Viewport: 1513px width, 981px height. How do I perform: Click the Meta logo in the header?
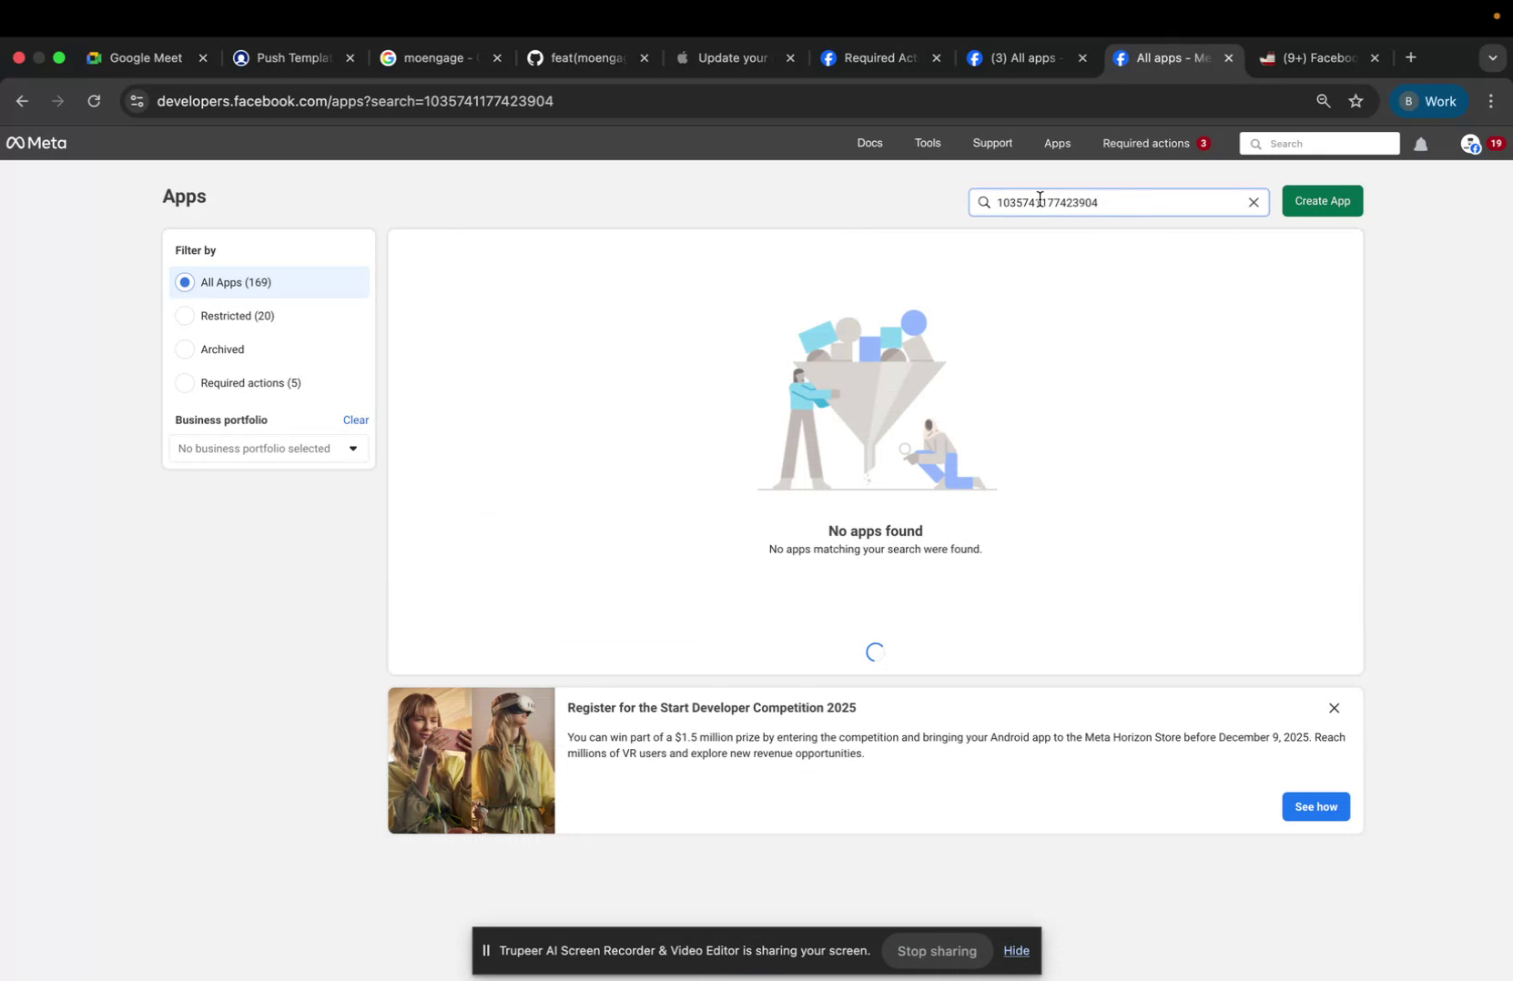click(36, 143)
